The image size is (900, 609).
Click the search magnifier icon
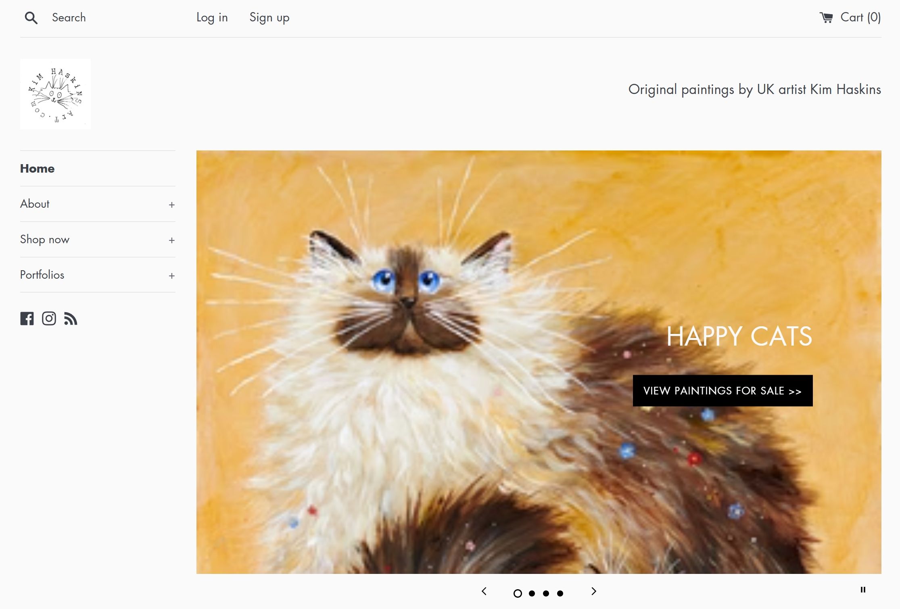(x=31, y=18)
